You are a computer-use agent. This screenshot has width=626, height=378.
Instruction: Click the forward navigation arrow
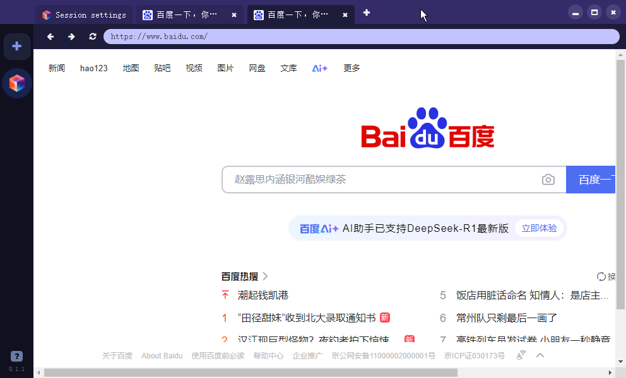(x=71, y=37)
